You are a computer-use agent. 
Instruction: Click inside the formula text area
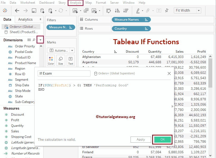pos(104,108)
